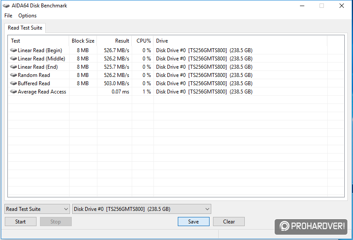Click the '8 MB' block size of Buffered Read
353x240 pixels.
pyautogui.click(x=83, y=83)
